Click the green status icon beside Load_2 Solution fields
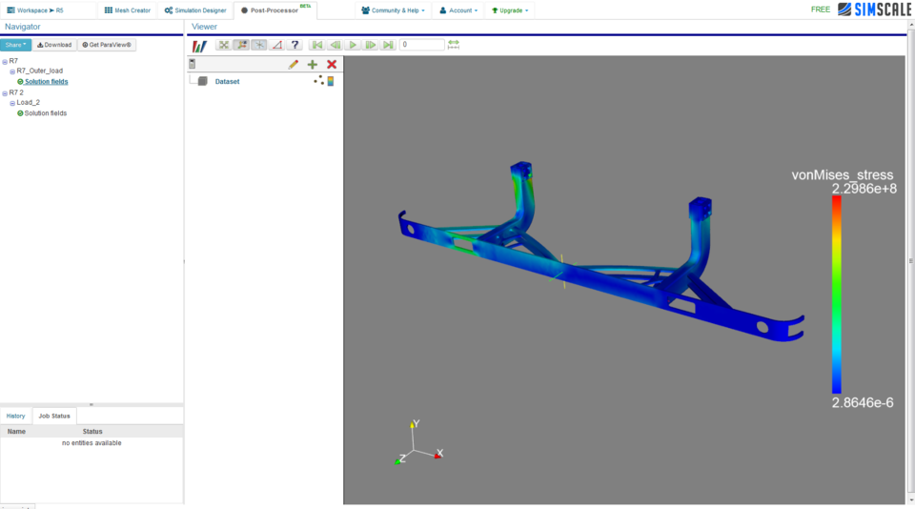 20,113
